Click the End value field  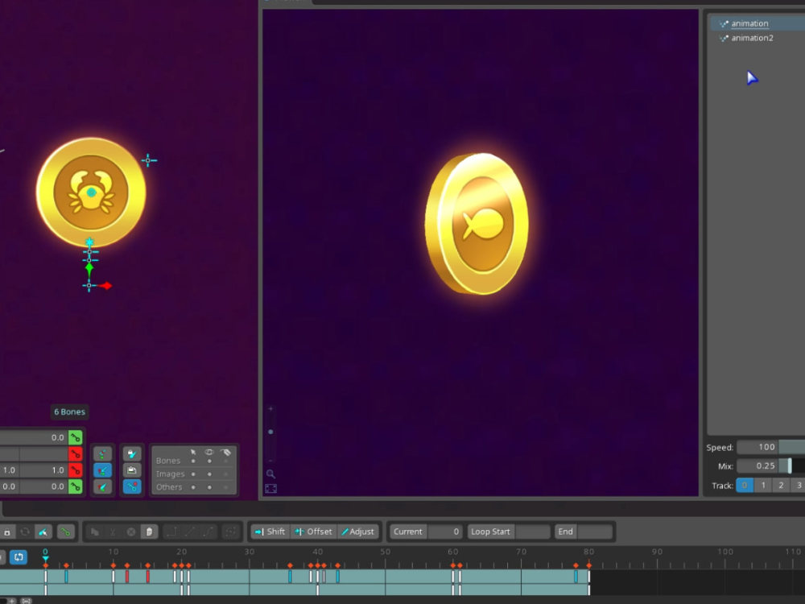coord(595,532)
